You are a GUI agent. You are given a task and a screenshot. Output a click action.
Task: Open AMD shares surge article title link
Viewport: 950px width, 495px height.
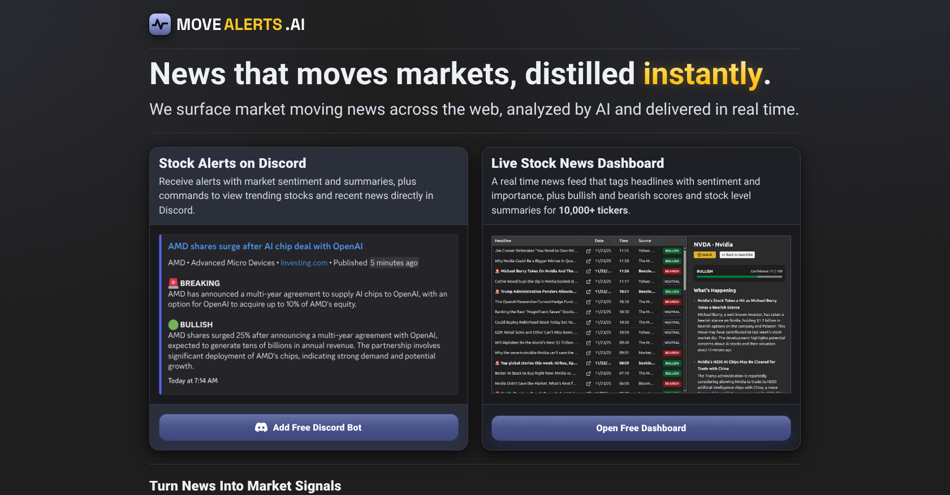click(265, 246)
